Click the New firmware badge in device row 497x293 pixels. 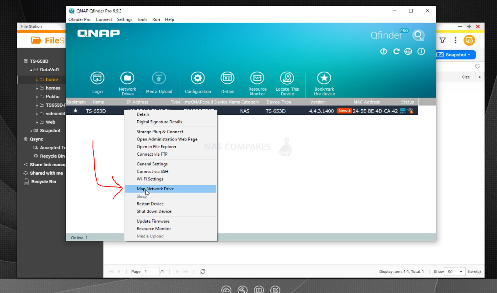coord(344,111)
